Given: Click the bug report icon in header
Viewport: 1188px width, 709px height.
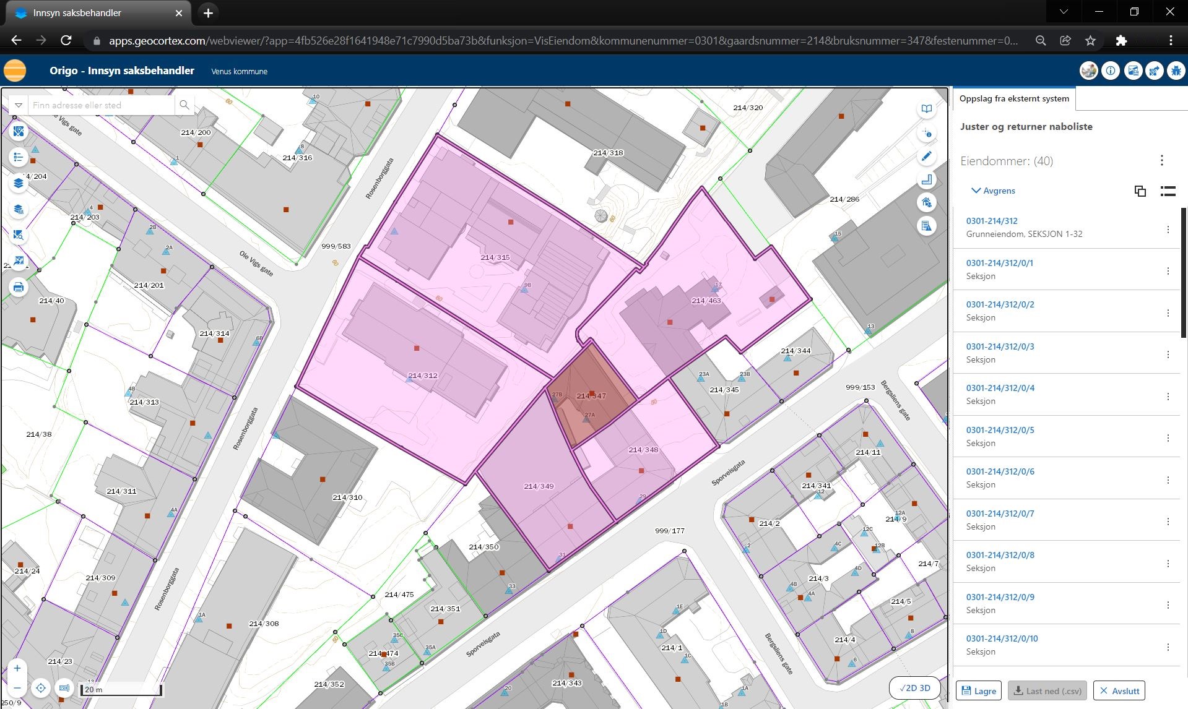Looking at the screenshot, I should tap(1176, 71).
